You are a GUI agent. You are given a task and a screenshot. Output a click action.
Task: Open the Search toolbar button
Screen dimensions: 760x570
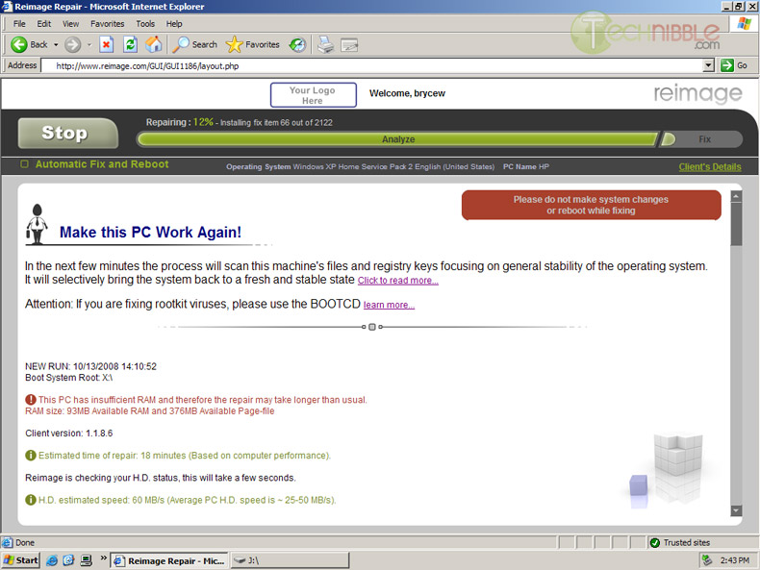pos(194,44)
